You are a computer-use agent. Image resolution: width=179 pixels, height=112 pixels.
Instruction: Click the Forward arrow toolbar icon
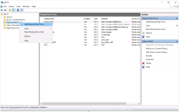5,10
